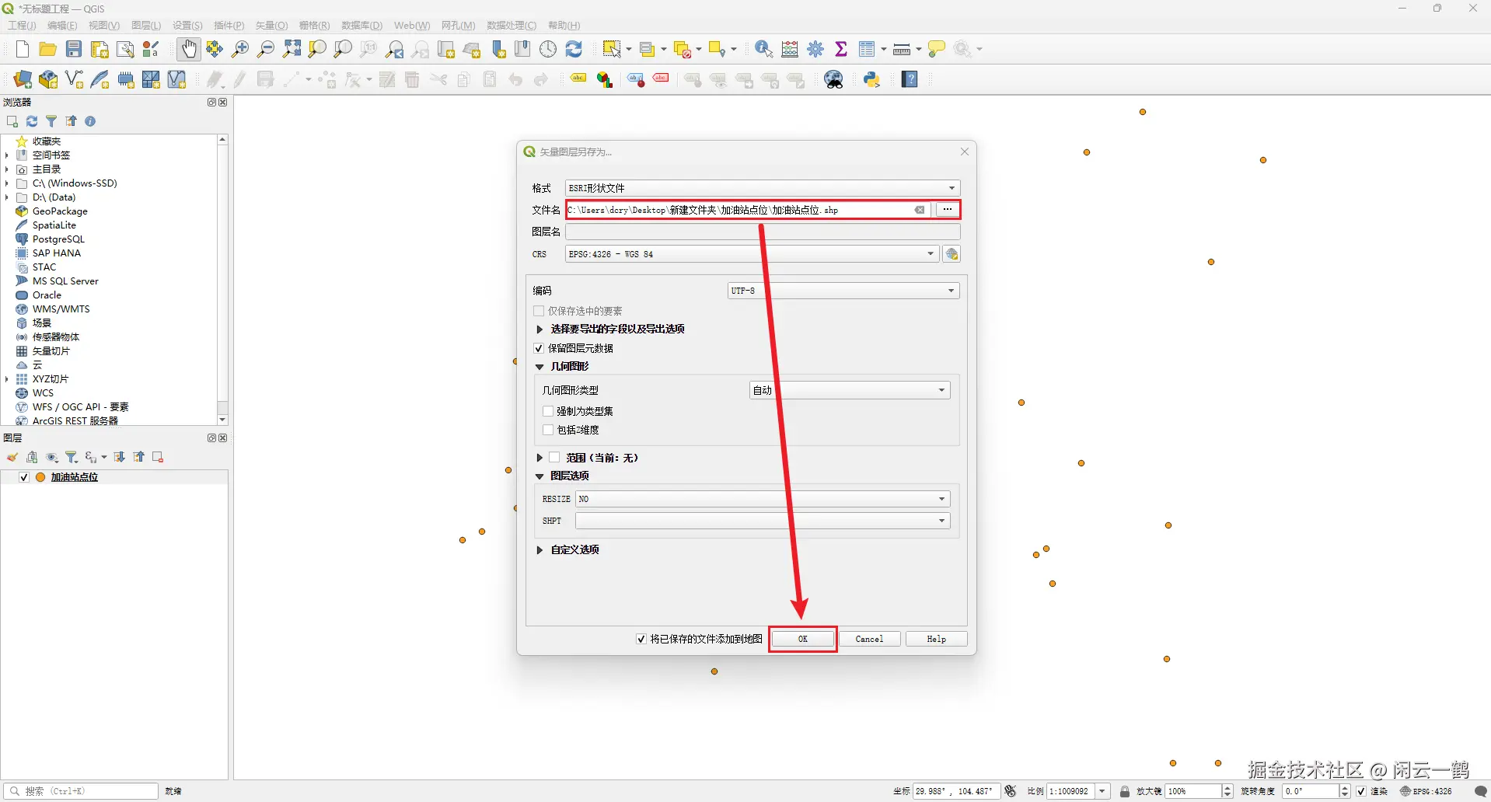Open the temporal controller clock icon
1491x802 pixels.
548,50
